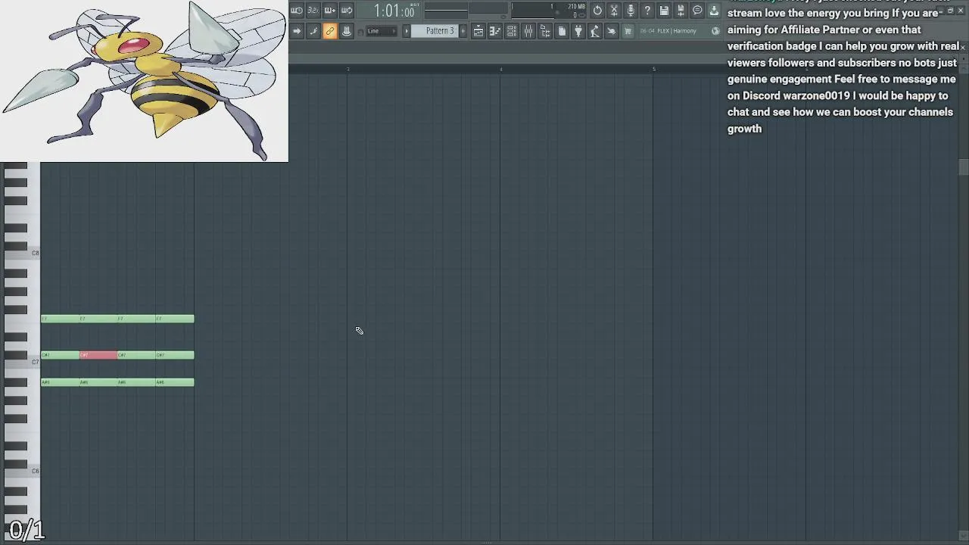Click the vertical scrollbar handle at right edge
Screen dimensions: 969x545
point(963,167)
